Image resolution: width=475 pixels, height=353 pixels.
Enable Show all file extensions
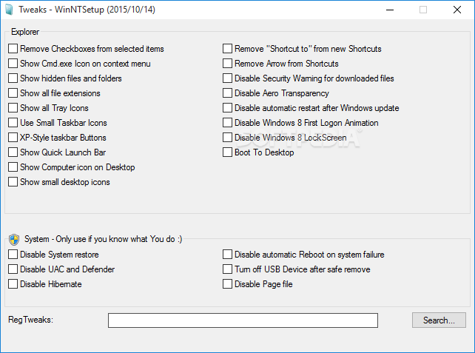click(13, 93)
